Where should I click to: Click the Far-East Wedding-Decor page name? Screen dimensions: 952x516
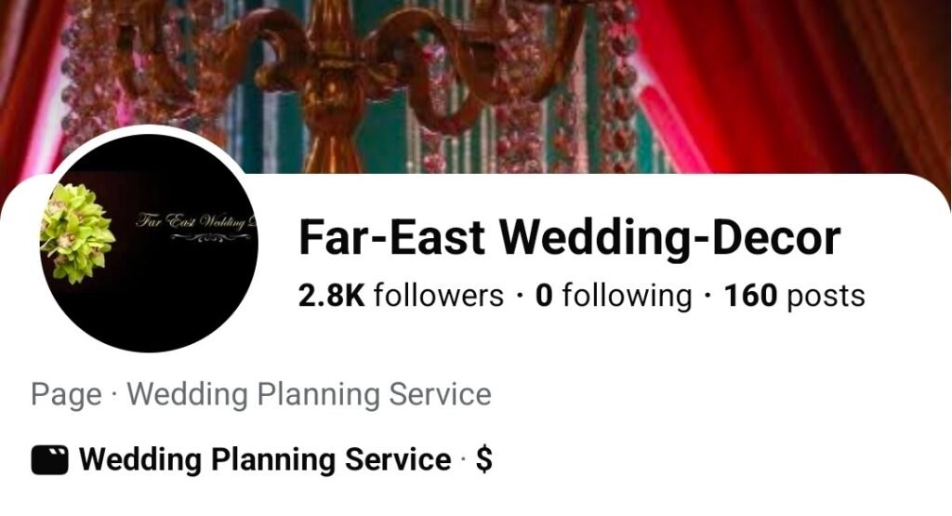570,237
